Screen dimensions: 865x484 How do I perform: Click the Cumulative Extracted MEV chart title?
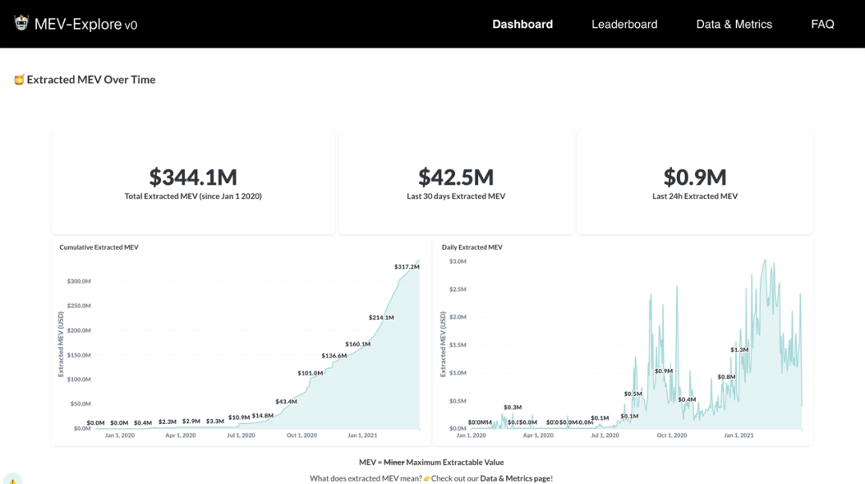pyautogui.click(x=99, y=247)
